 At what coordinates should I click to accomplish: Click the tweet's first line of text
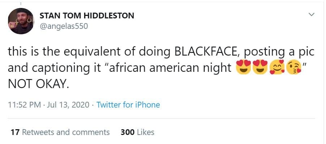(161, 52)
